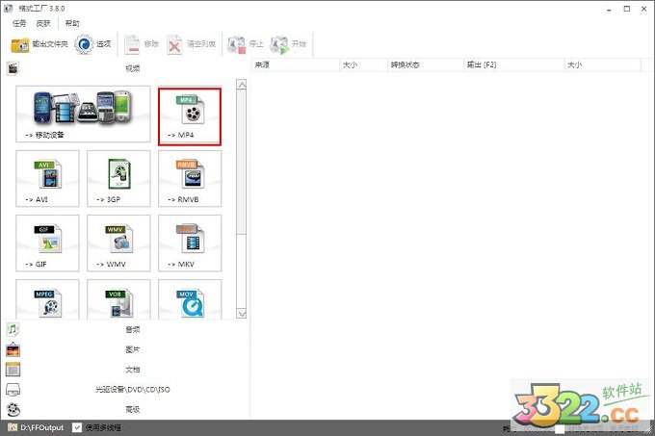Tick the shutdown-after-conversion checkbox in the status bar
The width and height of the screenshot is (655, 436).
(560, 428)
